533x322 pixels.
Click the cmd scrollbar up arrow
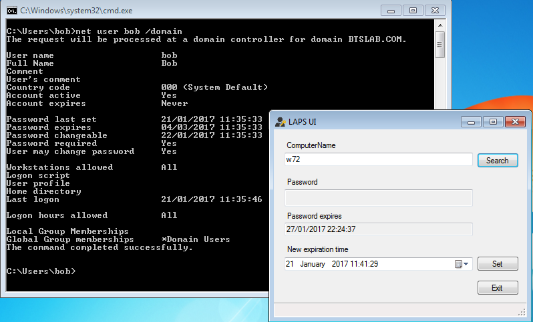440,25
